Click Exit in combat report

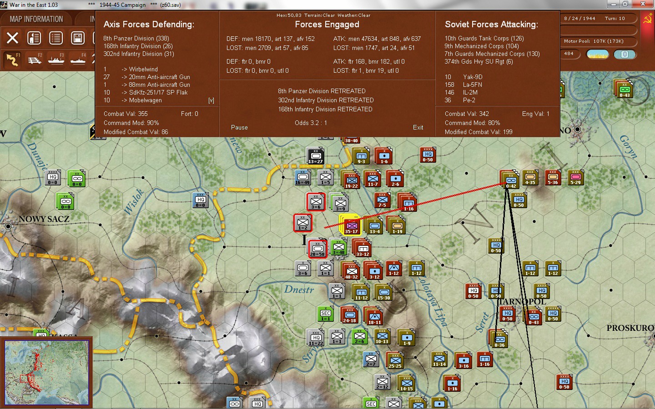(x=418, y=128)
